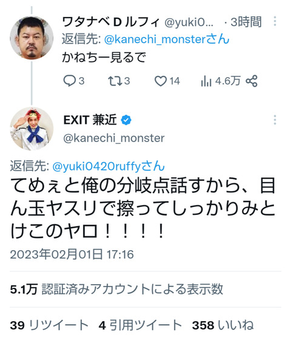Open the 358 いいね list
The height and width of the screenshot is (340, 291).
pyautogui.click(x=223, y=325)
